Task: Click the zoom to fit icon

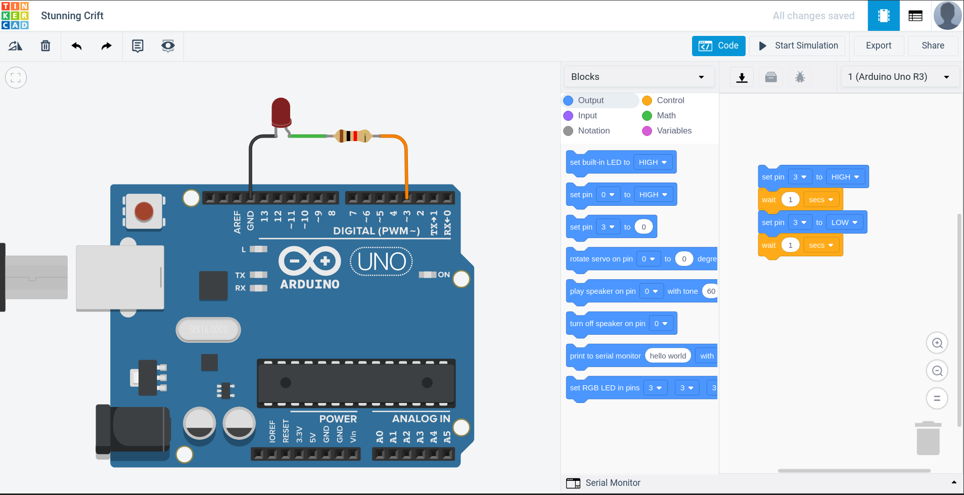Action: [16, 78]
